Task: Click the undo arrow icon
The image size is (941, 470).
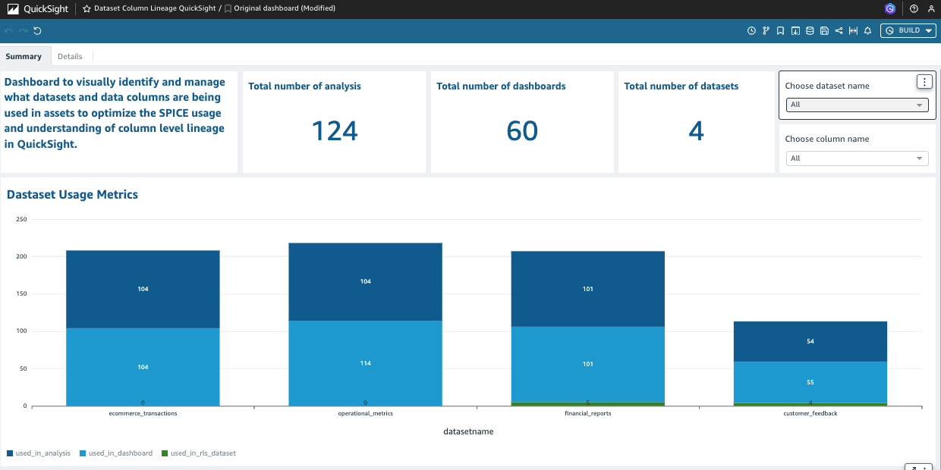Action: coord(8,30)
